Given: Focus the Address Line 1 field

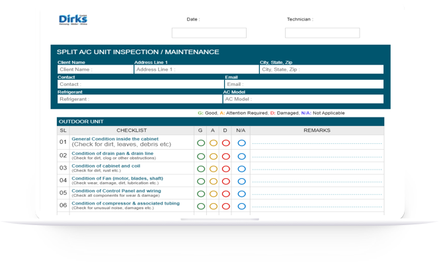Looking at the screenshot, I should coord(196,69).
